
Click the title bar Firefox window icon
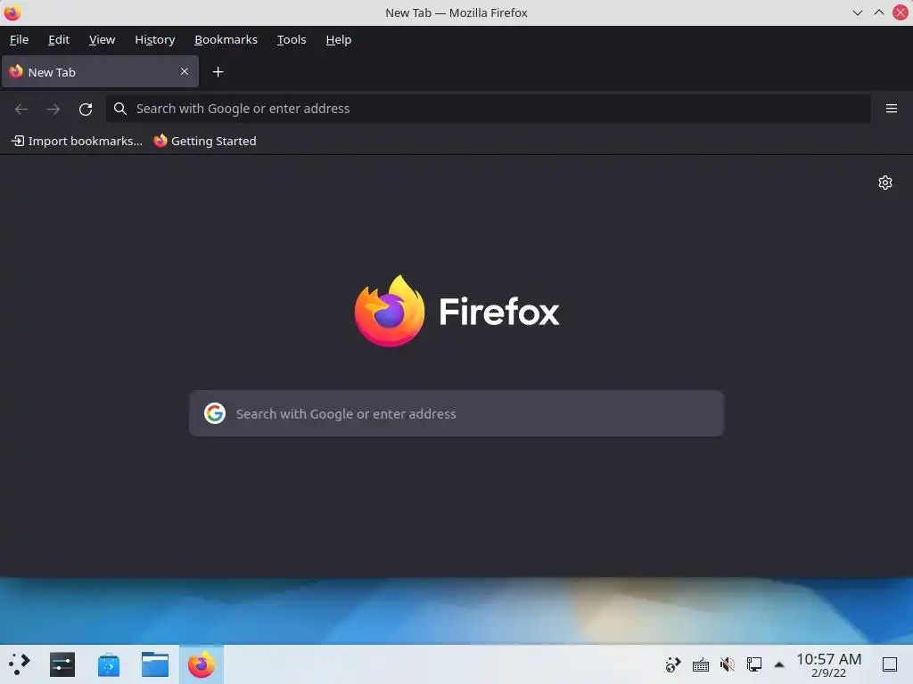[x=12, y=12]
